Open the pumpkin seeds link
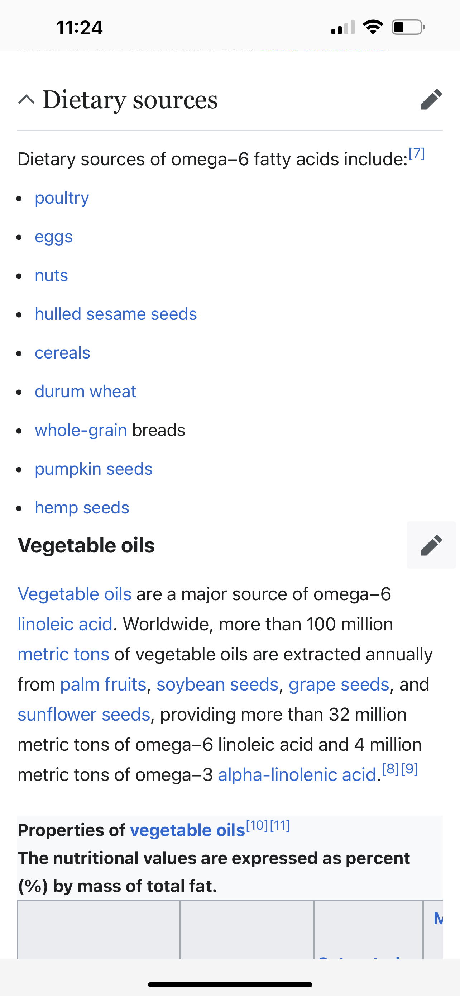The height and width of the screenshot is (996, 460). pos(94,469)
